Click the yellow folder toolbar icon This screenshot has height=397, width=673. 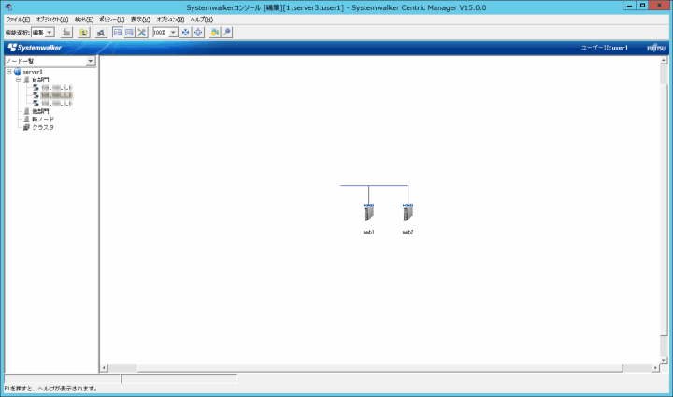[84, 33]
